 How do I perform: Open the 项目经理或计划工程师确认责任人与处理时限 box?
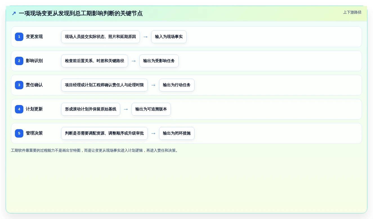pos(104,85)
